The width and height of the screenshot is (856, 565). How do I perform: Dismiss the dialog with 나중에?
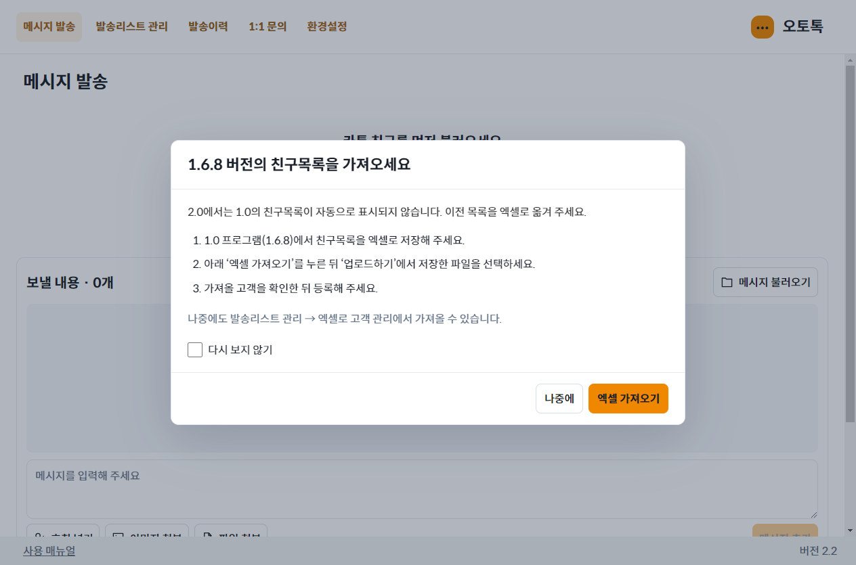[x=559, y=399]
